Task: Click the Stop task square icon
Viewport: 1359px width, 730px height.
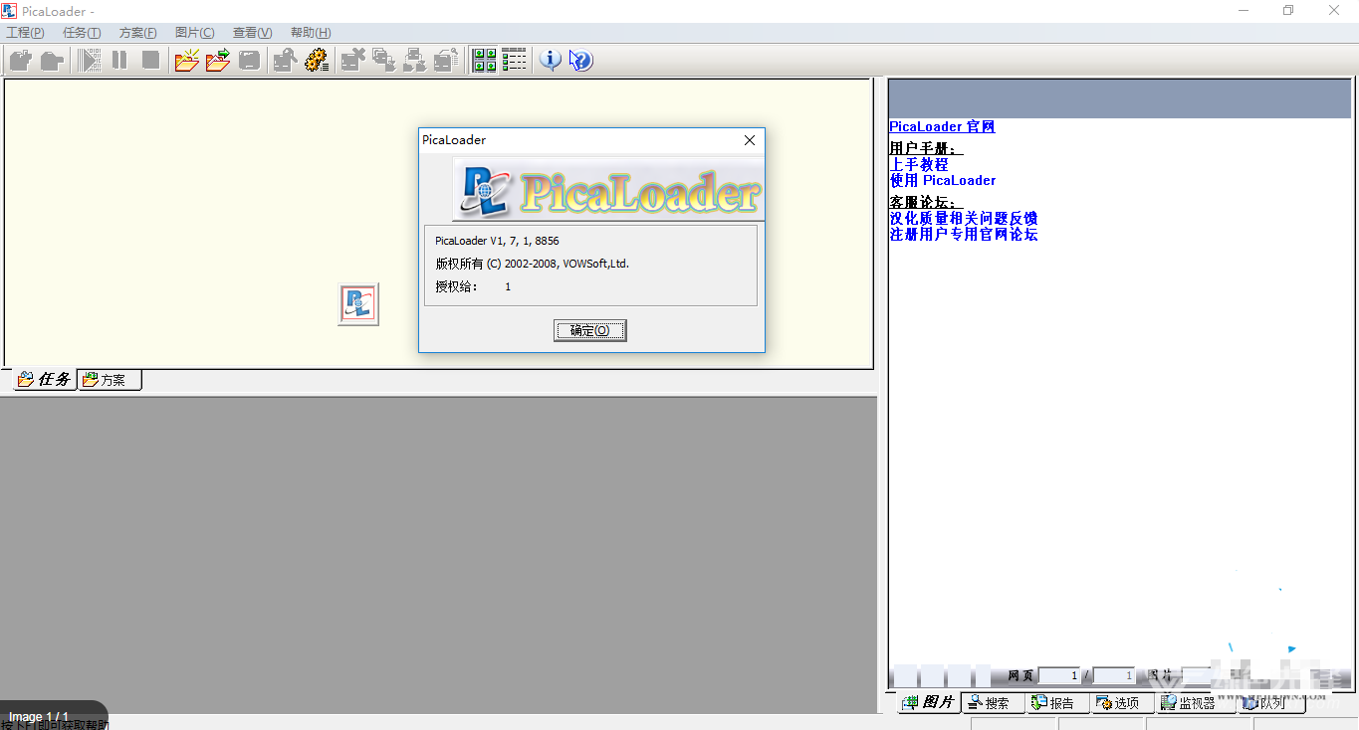Action: [150, 60]
